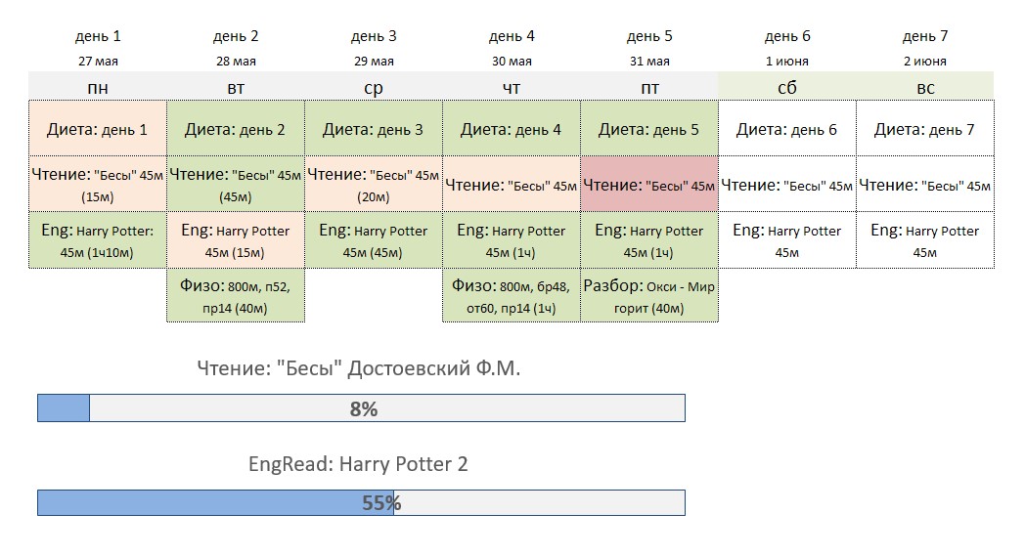Image resolution: width=1025 pixels, height=556 pixels.
Task: Select the 'вс' weekend header cell
Action: click(925, 87)
